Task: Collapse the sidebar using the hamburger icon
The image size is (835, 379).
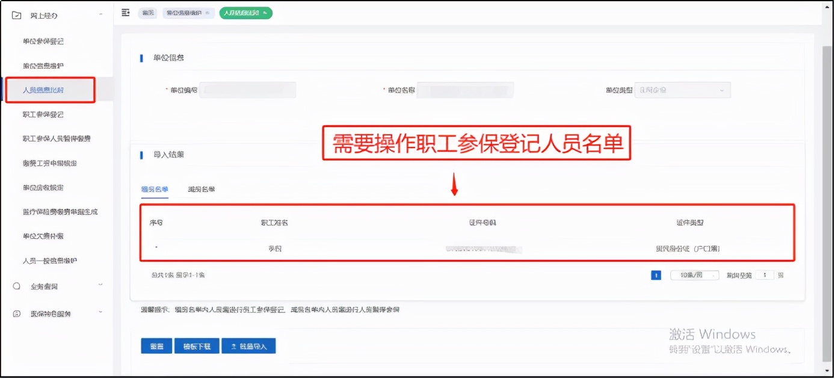Action: pyautogui.click(x=125, y=12)
